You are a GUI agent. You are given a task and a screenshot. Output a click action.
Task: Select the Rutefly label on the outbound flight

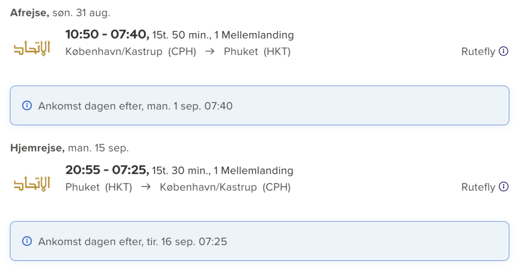click(478, 52)
